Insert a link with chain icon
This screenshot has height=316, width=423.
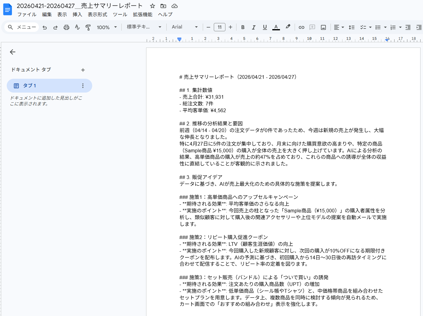pyautogui.click(x=301, y=27)
